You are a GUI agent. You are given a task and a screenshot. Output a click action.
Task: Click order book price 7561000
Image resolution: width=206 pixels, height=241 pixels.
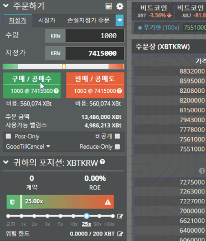[x=192, y=139]
